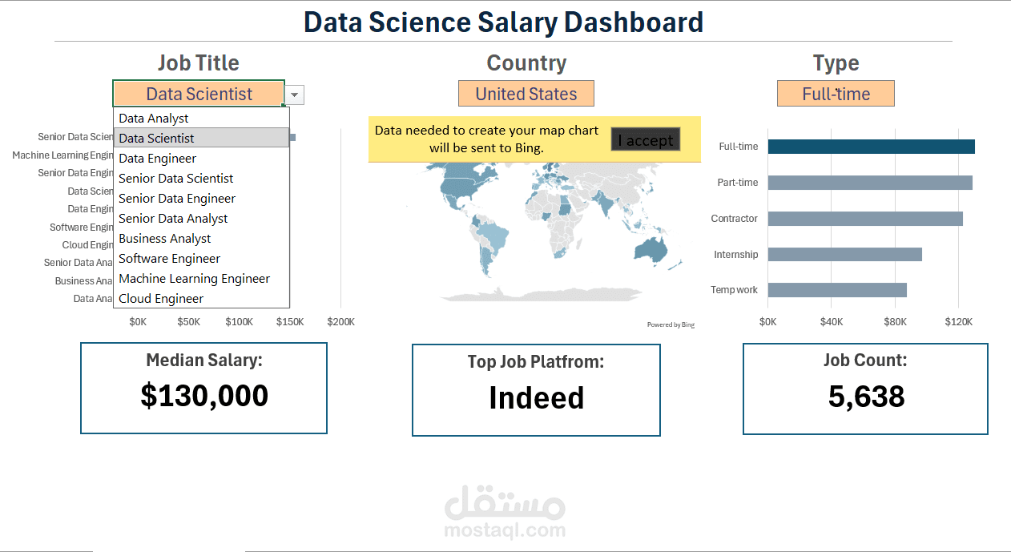This screenshot has height=552, width=1011.
Task: Click the Full-time bar in the Type chart
Action: [872, 146]
